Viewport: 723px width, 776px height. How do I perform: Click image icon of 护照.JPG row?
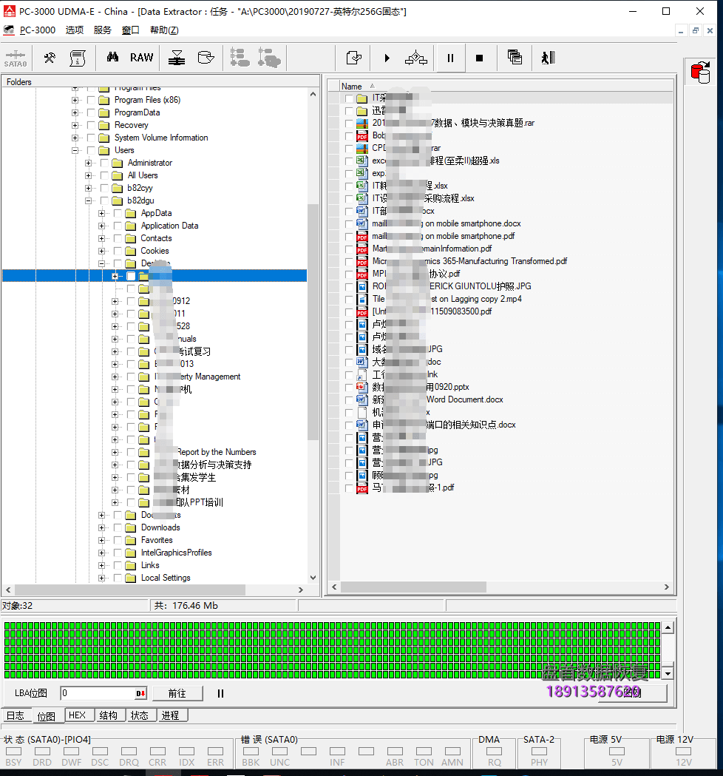362,286
